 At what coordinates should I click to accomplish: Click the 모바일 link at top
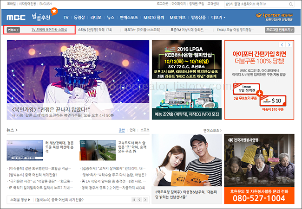[11, 4]
